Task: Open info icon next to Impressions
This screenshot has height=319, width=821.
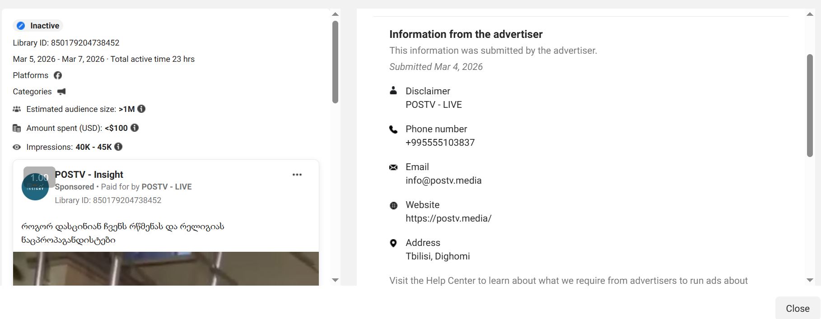Action: click(118, 147)
